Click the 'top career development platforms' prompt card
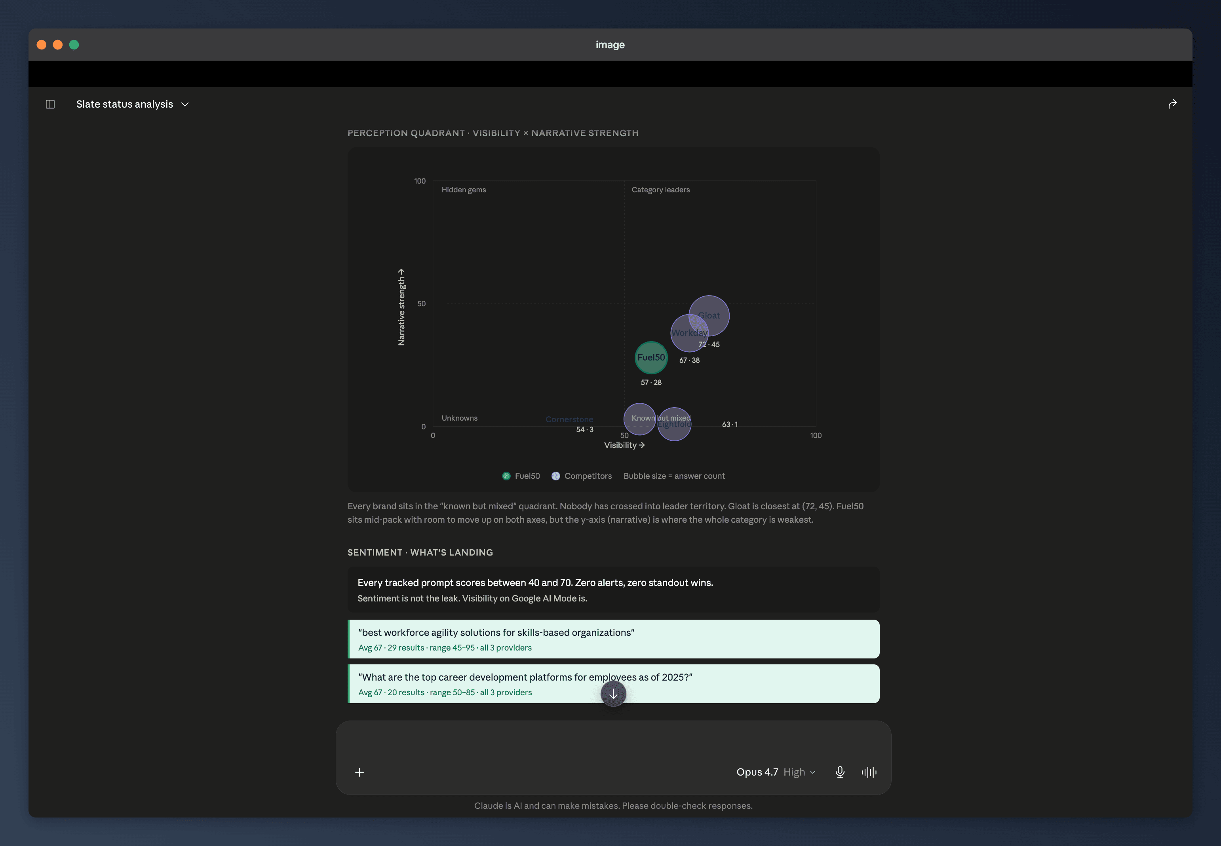The width and height of the screenshot is (1221, 846). coord(613,684)
